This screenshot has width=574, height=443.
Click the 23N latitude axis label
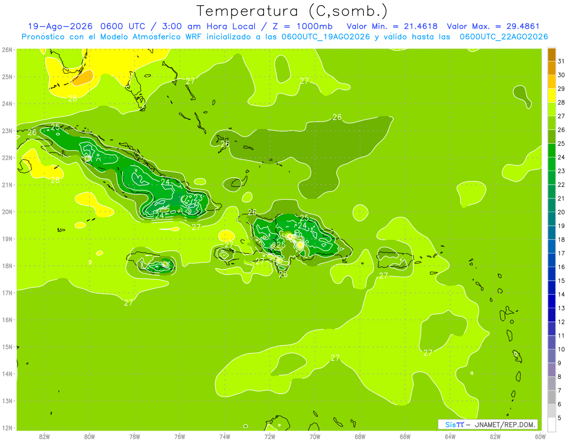tap(7, 130)
